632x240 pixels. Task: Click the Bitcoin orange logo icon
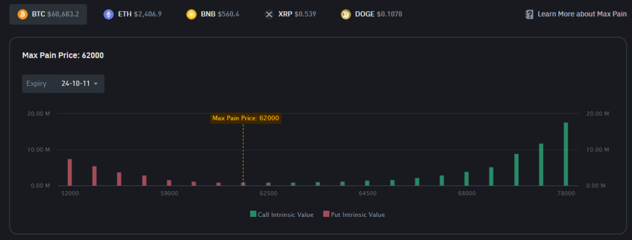coord(23,14)
